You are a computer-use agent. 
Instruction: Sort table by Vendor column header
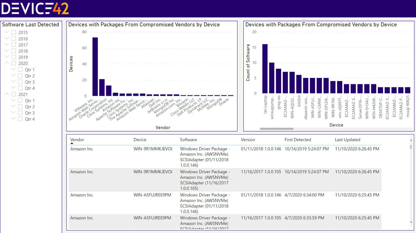77,140
